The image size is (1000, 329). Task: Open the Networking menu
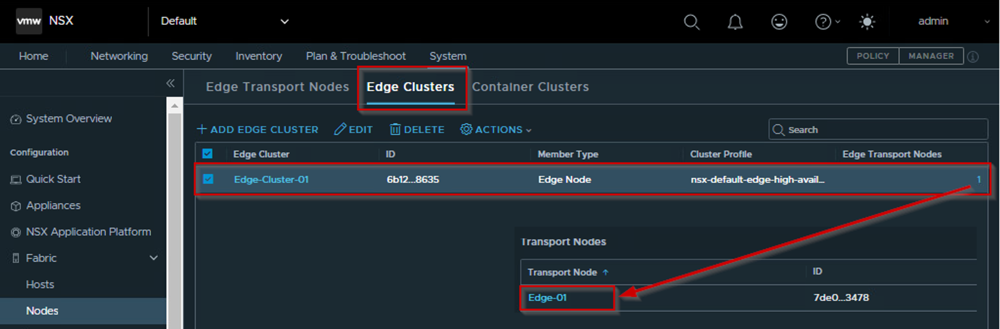[x=119, y=56]
